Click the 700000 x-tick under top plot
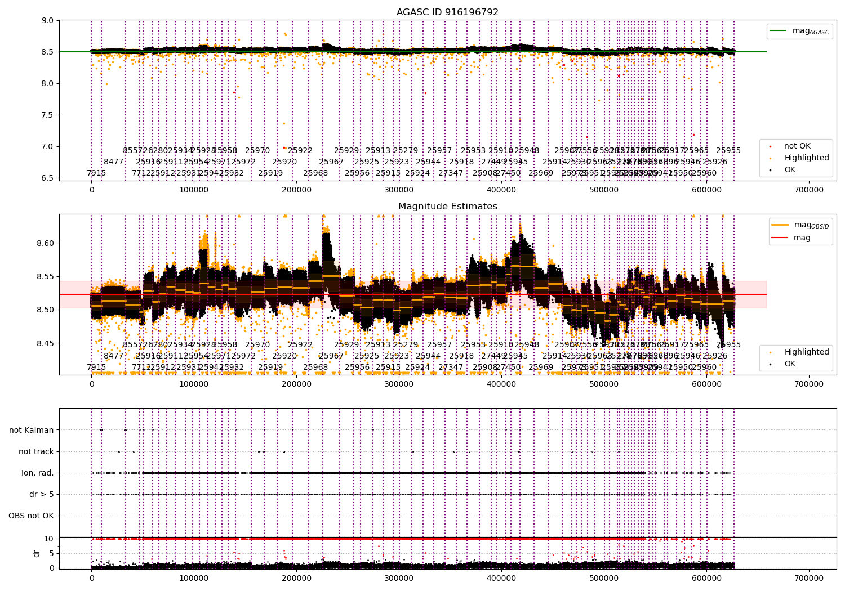Viewport: 845px width, 591px height. (x=809, y=190)
